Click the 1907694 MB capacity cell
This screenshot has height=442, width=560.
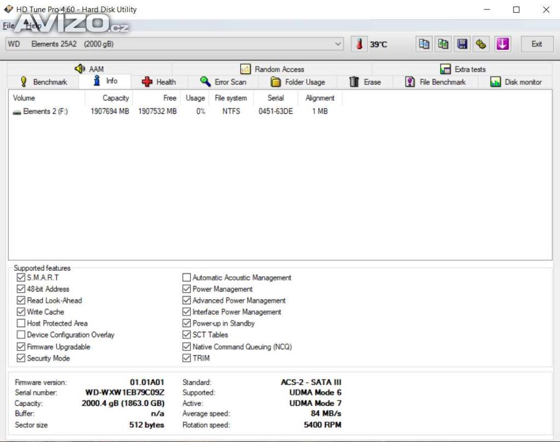[x=109, y=111]
